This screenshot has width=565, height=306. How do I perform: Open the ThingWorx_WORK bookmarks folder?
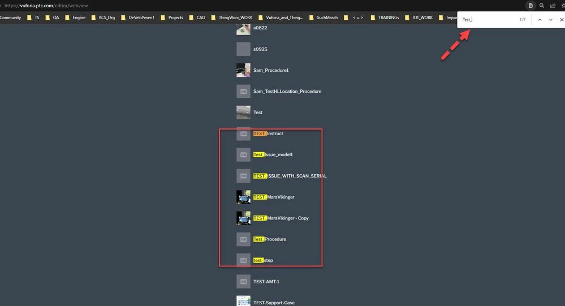pos(232,18)
